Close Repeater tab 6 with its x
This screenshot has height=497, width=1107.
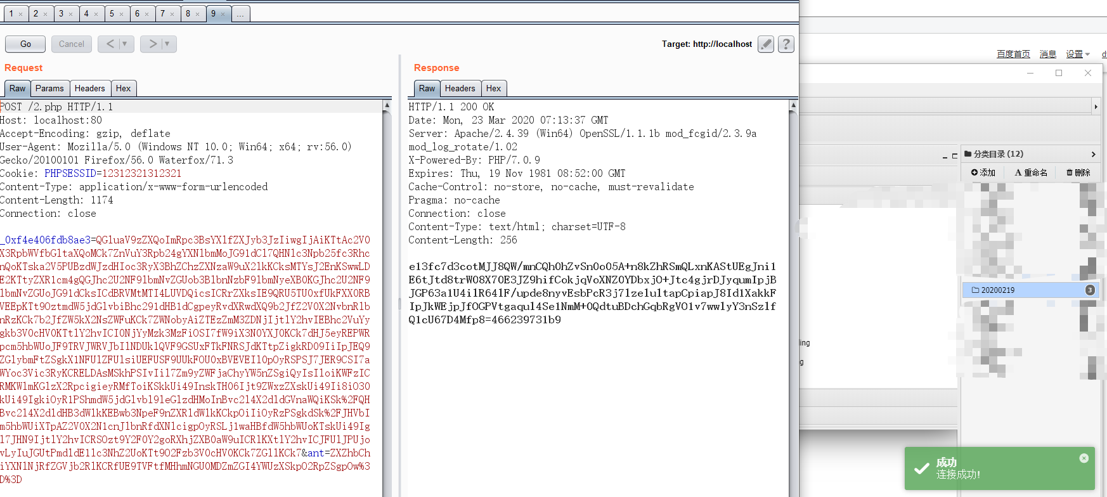[x=147, y=14]
